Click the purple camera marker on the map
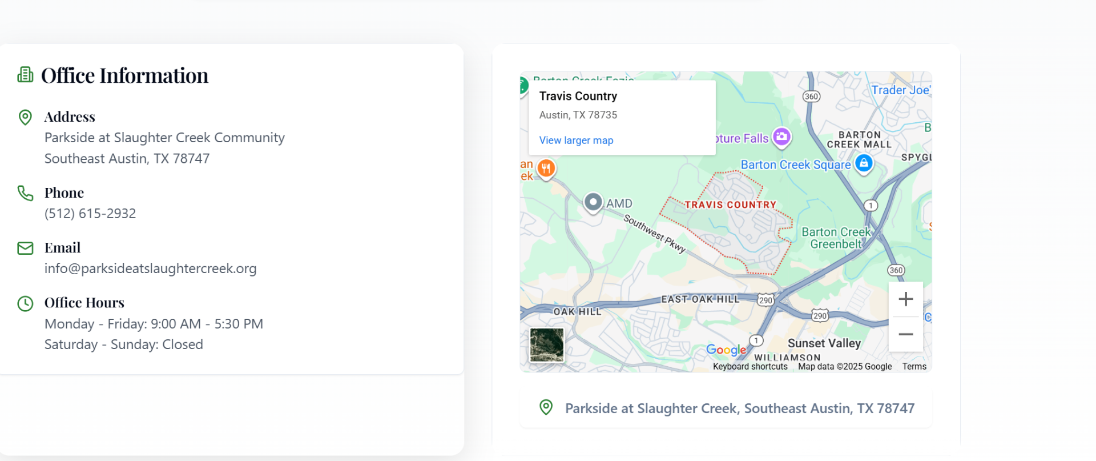The image size is (1096, 461). (781, 137)
